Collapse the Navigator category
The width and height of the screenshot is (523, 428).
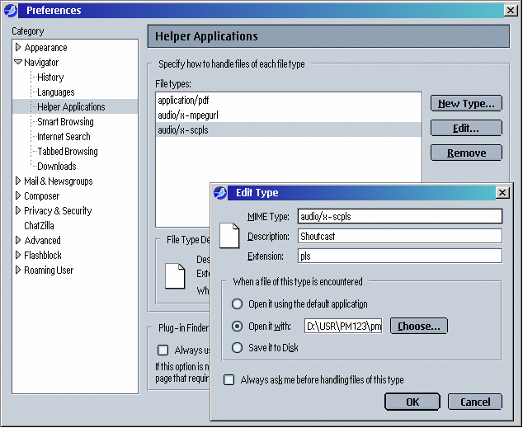(x=18, y=63)
